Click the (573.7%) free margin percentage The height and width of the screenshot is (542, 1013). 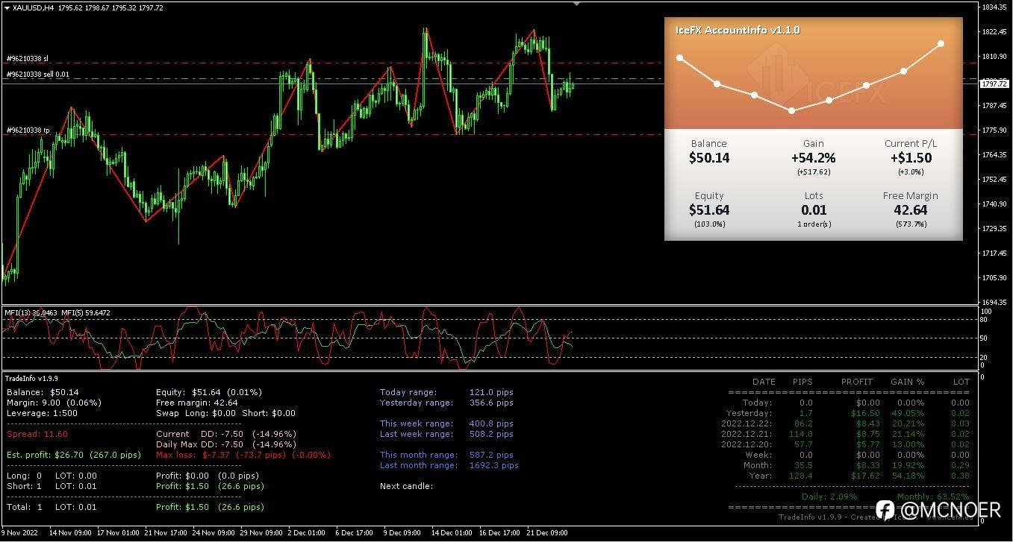pyautogui.click(x=911, y=224)
